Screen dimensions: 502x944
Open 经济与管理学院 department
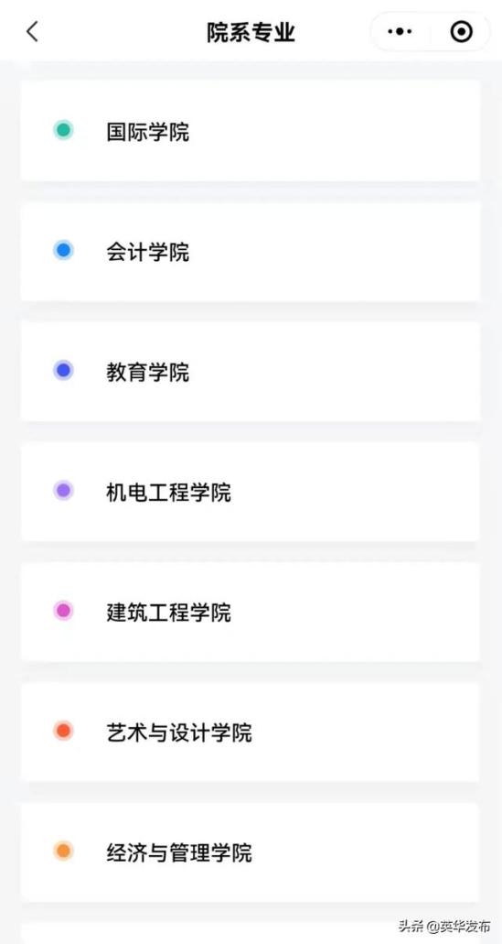251,852
